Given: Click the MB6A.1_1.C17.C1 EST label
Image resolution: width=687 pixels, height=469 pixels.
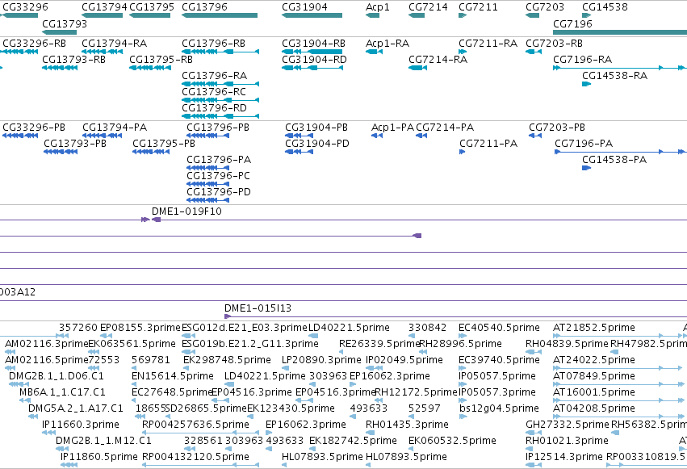Looking at the screenshot, I should click(62, 392).
